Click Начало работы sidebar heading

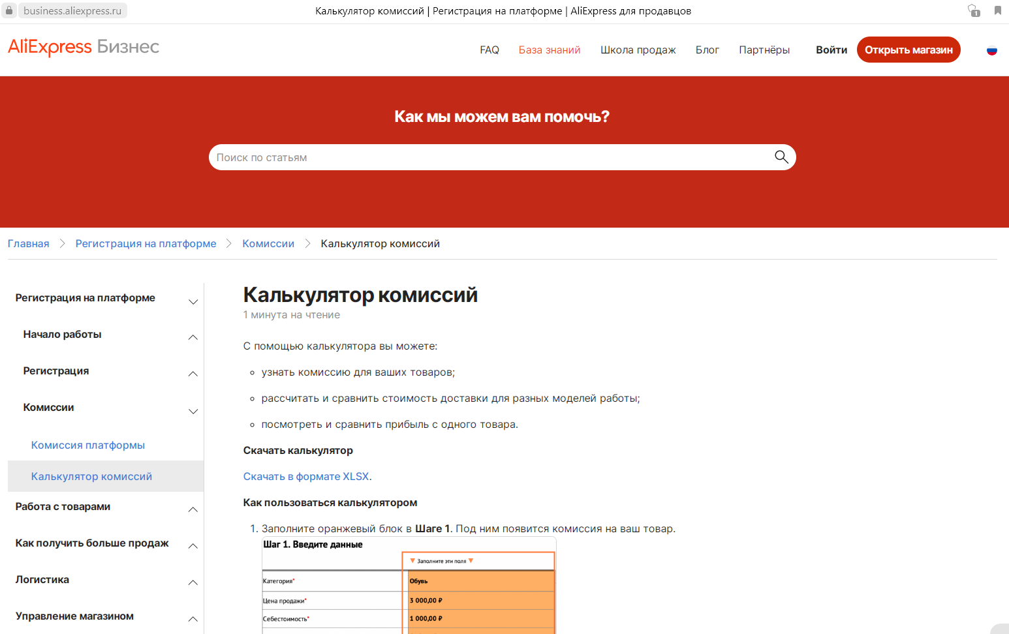[63, 334]
